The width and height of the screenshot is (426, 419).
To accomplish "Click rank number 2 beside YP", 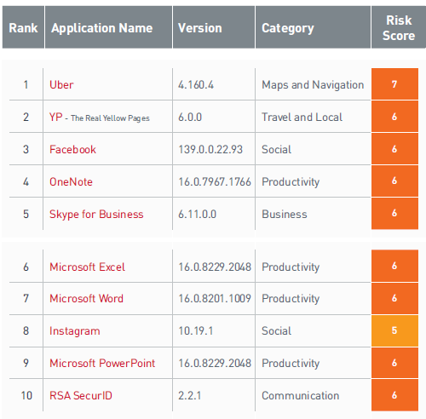I will tap(26, 117).
